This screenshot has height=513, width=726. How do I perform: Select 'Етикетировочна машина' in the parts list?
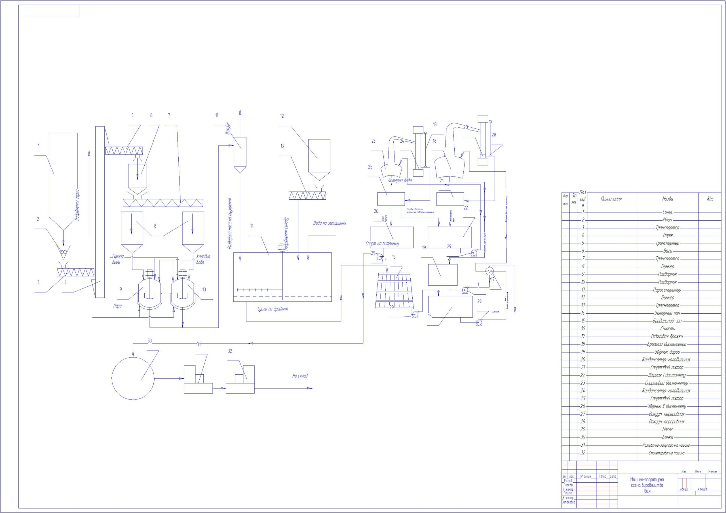pyautogui.click(x=666, y=453)
